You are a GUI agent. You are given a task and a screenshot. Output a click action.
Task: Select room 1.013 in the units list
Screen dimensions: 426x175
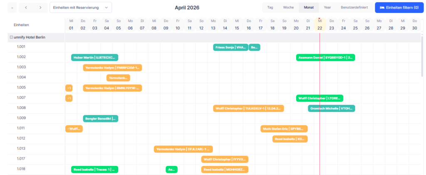point(21,148)
